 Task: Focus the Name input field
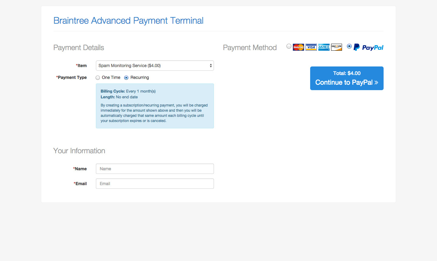(155, 169)
